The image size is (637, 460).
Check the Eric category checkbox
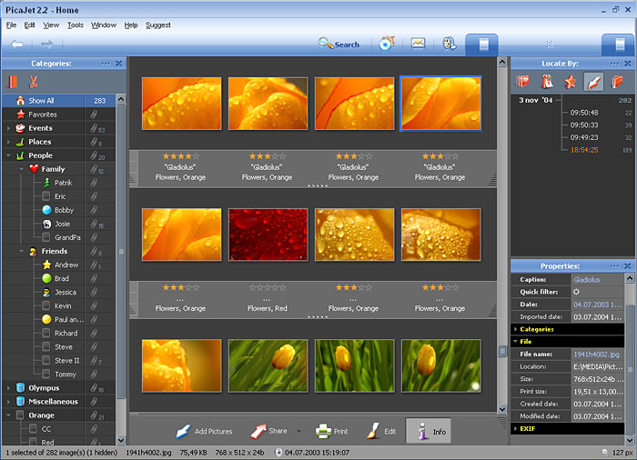(45, 196)
